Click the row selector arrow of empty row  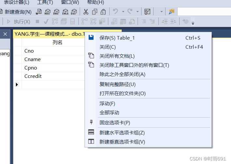point(17,84)
